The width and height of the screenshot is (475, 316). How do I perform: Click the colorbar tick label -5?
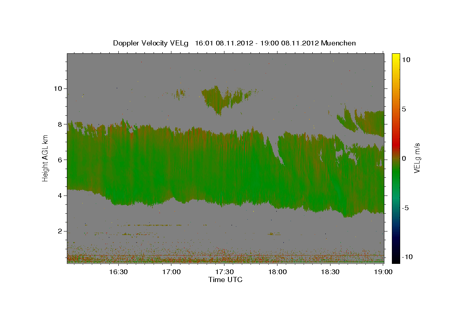(x=406, y=208)
